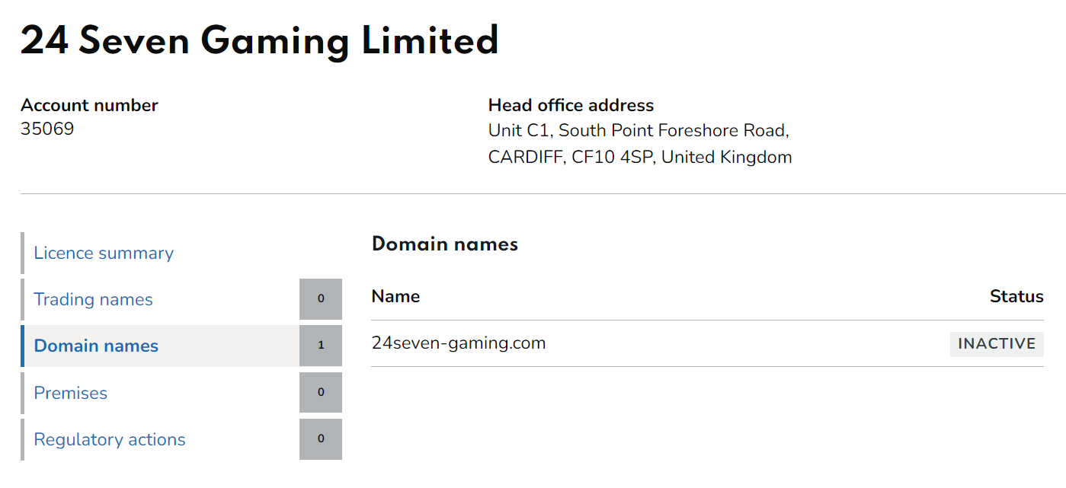Viewport: 1066px width, 488px height.
Task: Click the Name column header
Action: pyautogui.click(x=395, y=297)
